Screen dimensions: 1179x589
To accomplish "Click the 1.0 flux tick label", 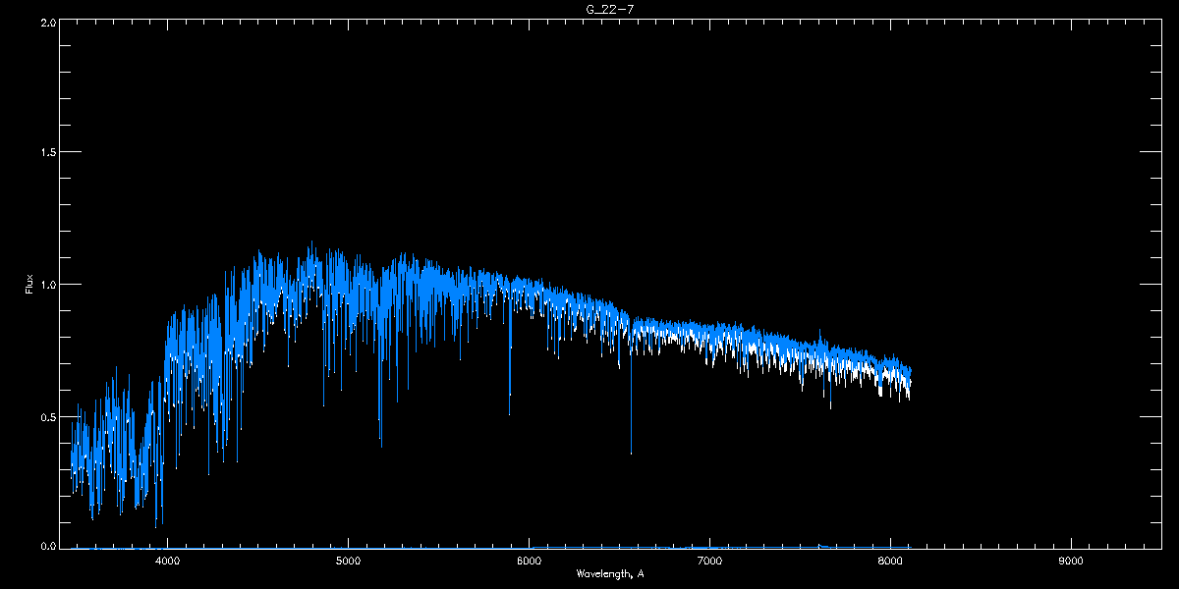I will coord(48,285).
